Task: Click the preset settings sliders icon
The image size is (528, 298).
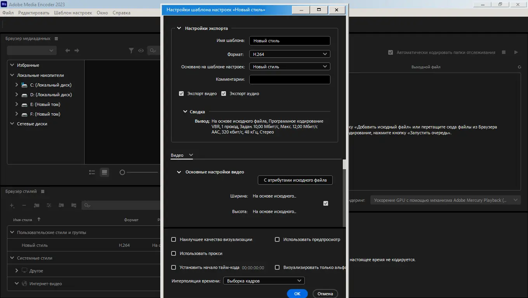Action: [x=49, y=205]
